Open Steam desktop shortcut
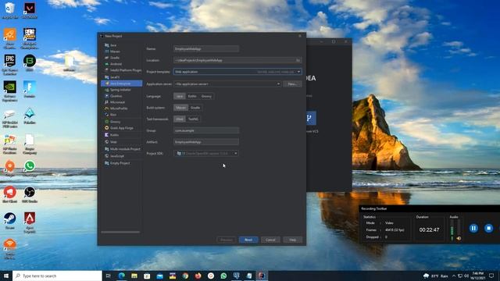 10,221
